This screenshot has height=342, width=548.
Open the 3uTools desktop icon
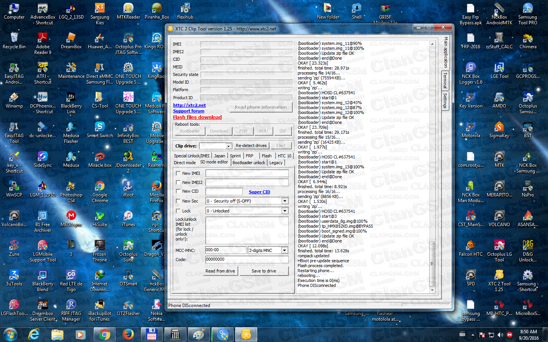pyautogui.click(x=14, y=278)
